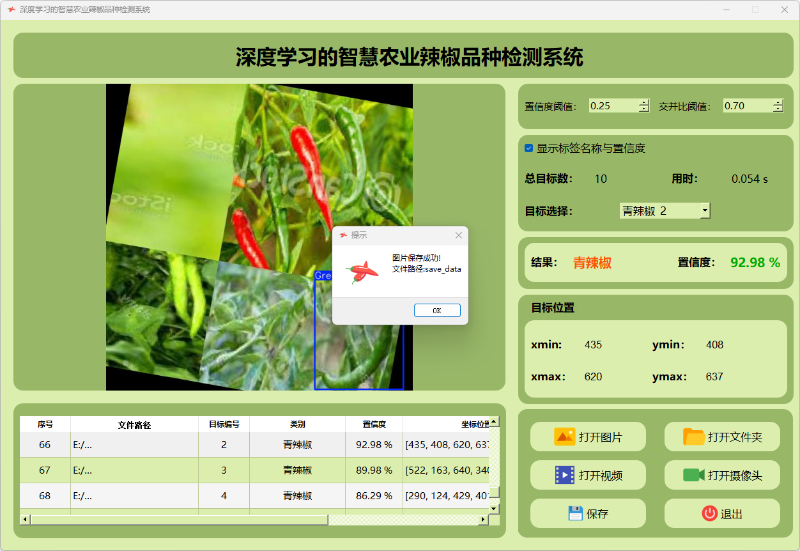The image size is (800, 551).
Task: Click the green 92.98 % confidence value
Action: [x=755, y=262]
